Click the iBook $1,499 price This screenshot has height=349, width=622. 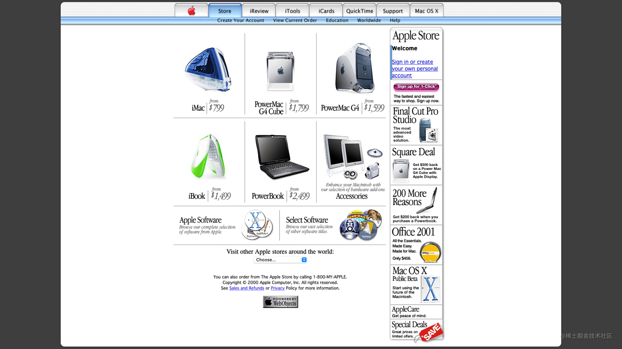point(221,196)
